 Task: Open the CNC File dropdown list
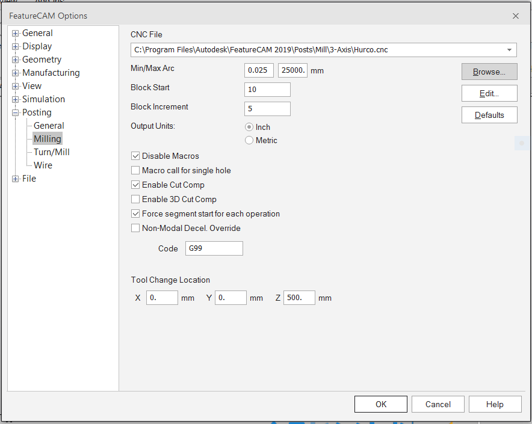510,50
